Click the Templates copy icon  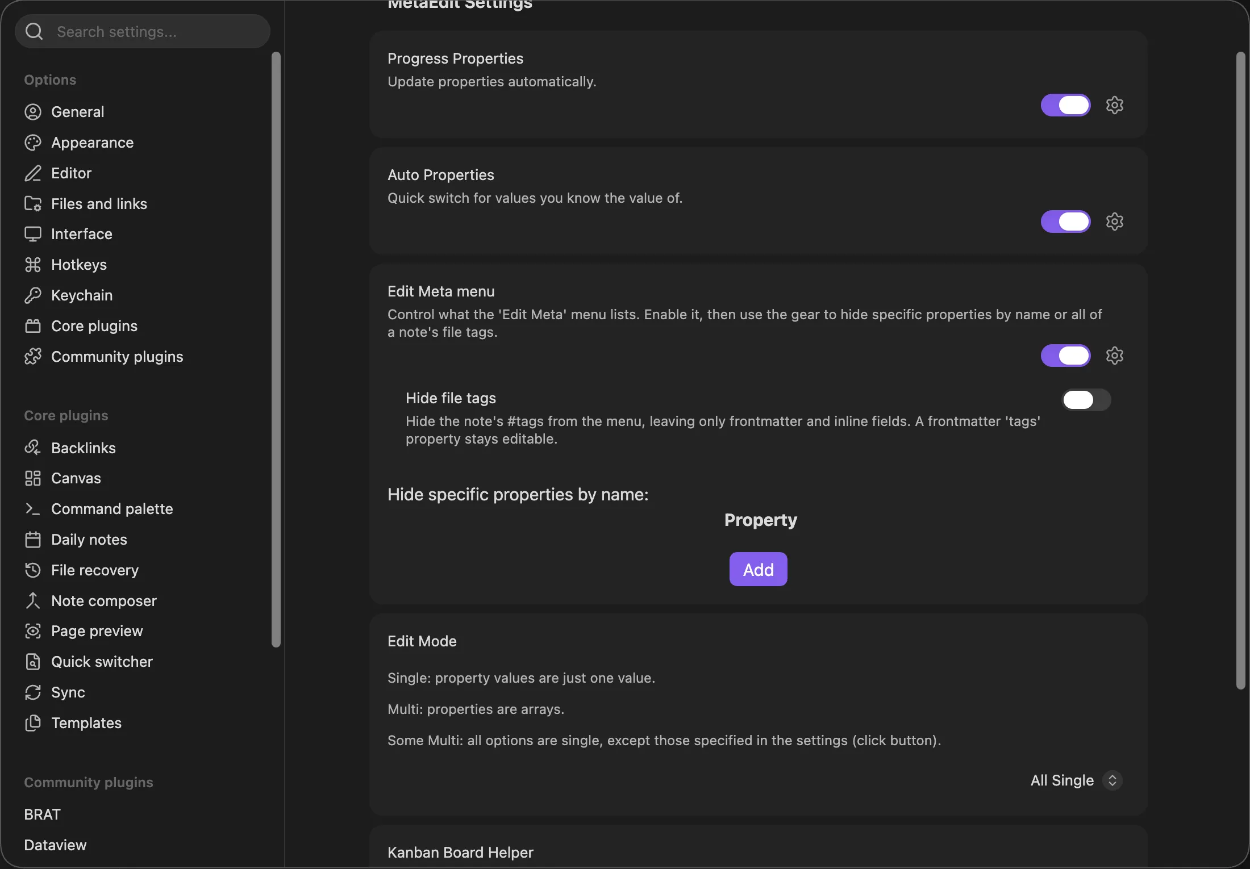(33, 723)
